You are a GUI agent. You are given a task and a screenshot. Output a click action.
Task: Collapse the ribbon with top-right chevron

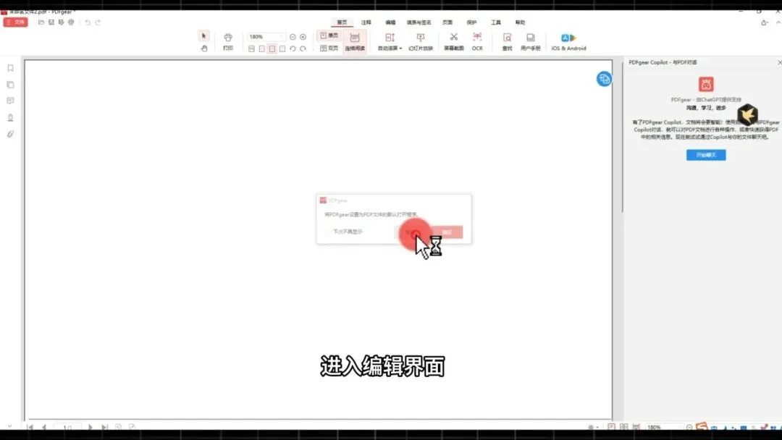778,22
